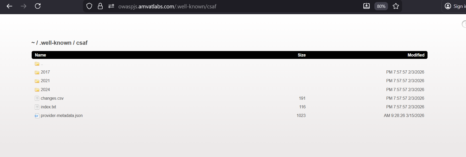Screen dimensions: 466x157
Task: Click the site security padlock icon
Action: click(100, 6)
